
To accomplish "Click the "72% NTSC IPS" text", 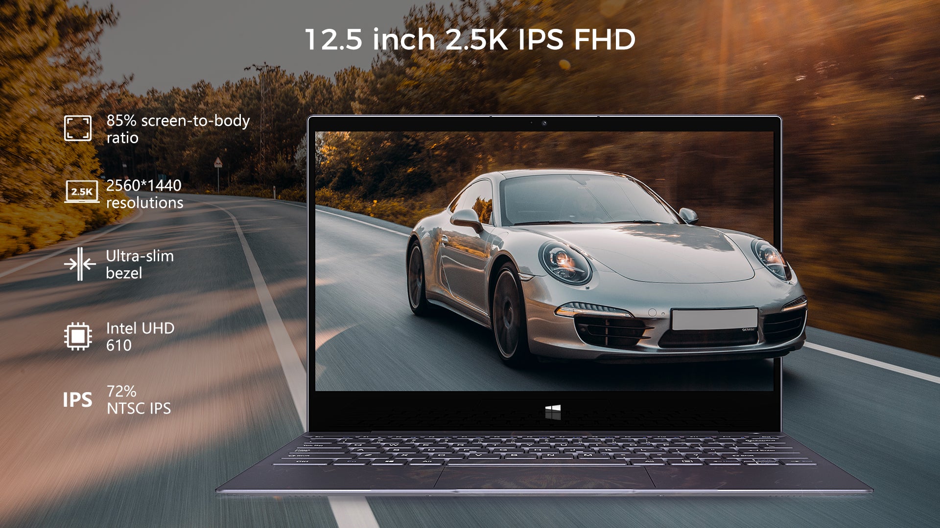I will [139, 399].
